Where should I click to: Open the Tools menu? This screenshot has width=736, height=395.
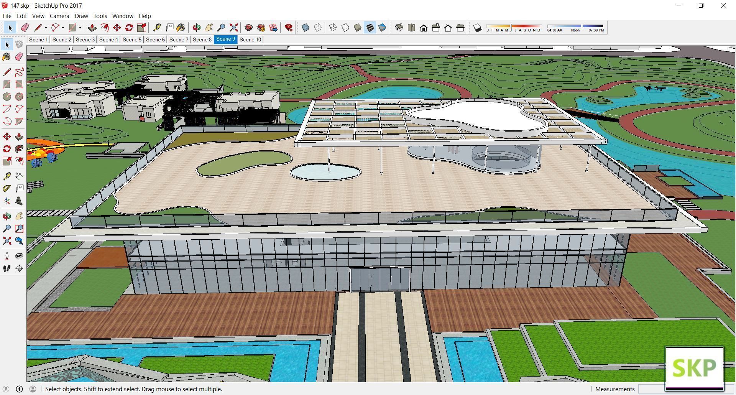[100, 16]
